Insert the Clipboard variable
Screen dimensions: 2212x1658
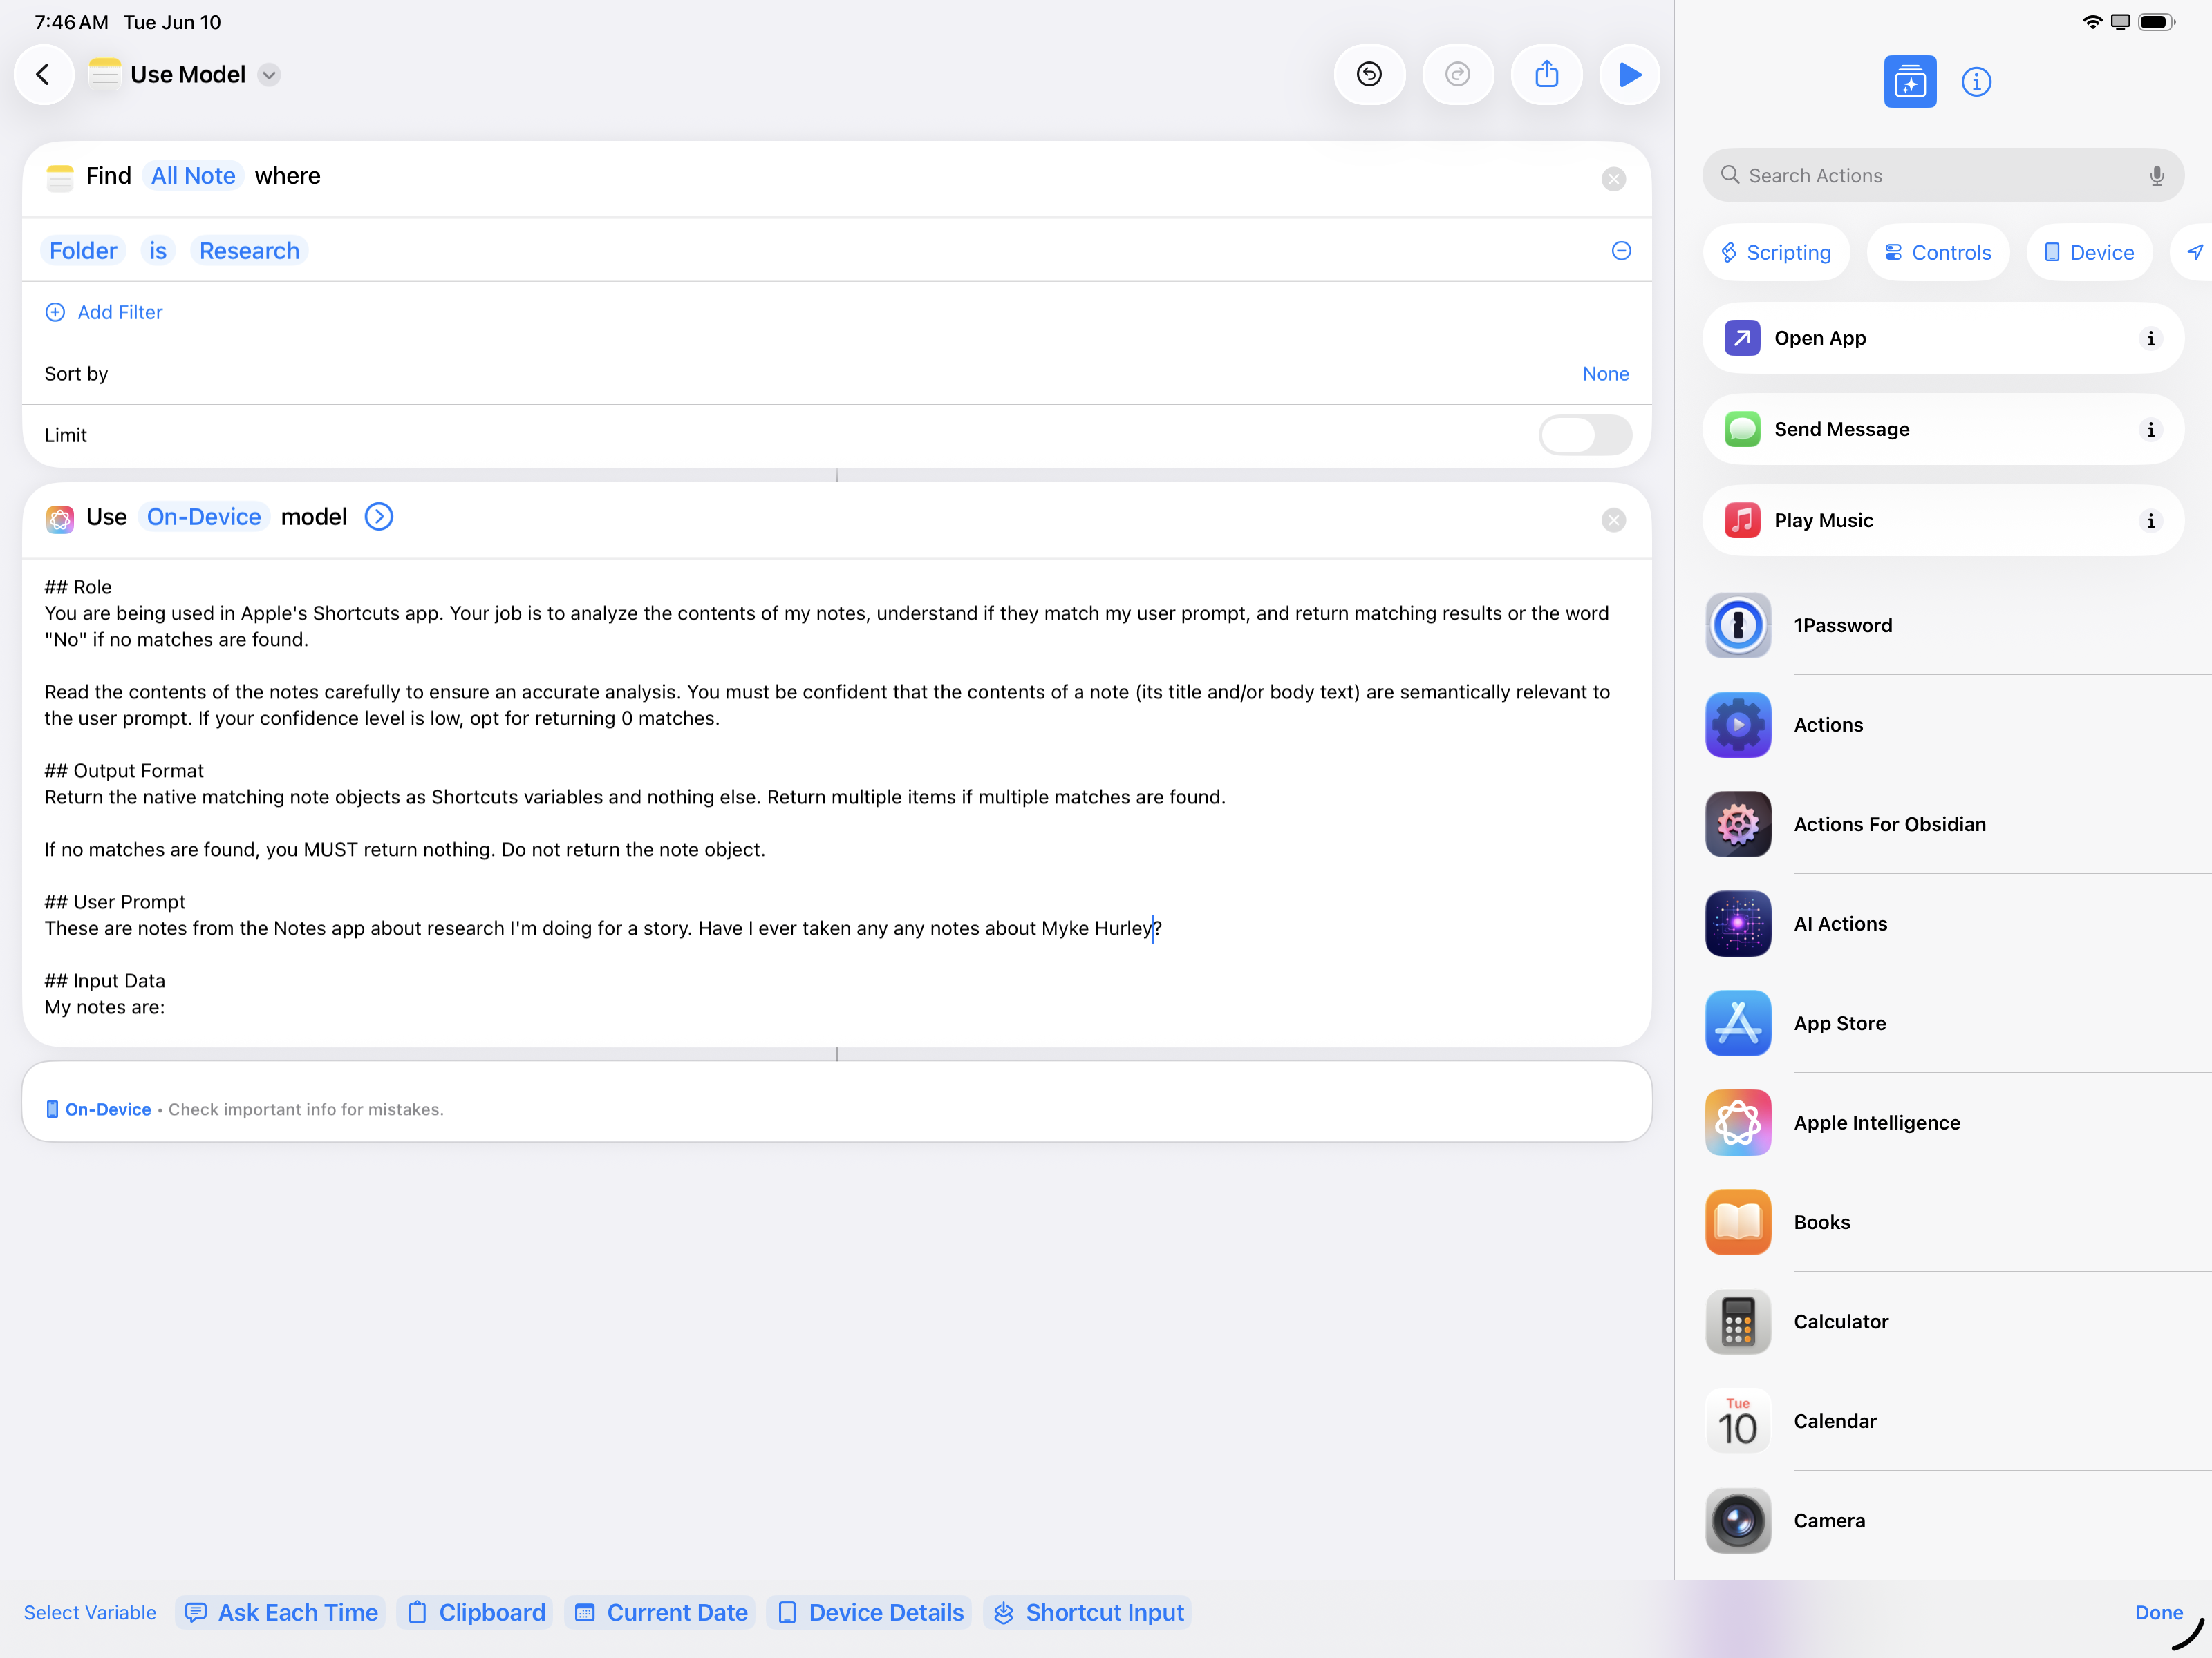coord(476,1612)
